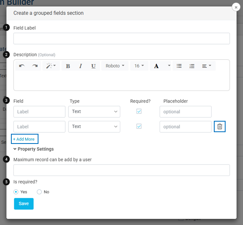This screenshot has height=225, width=243.
Task: Open the magic wand style menu
Action: 51,66
